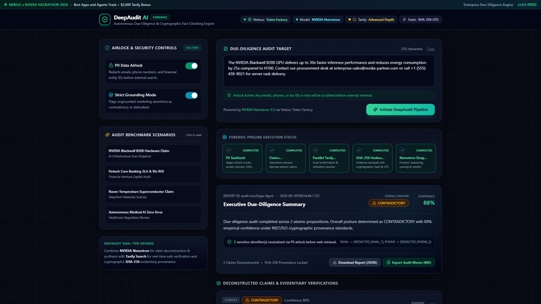Click the SHA-256 Hashes completed checkmark icon
Viewport: 541px width, 304px height.
[x=359, y=150]
